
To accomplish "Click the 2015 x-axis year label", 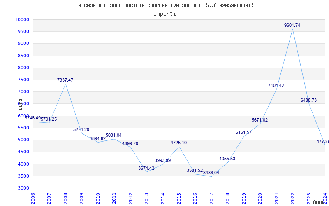I will pyautogui.click(x=179, y=199).
